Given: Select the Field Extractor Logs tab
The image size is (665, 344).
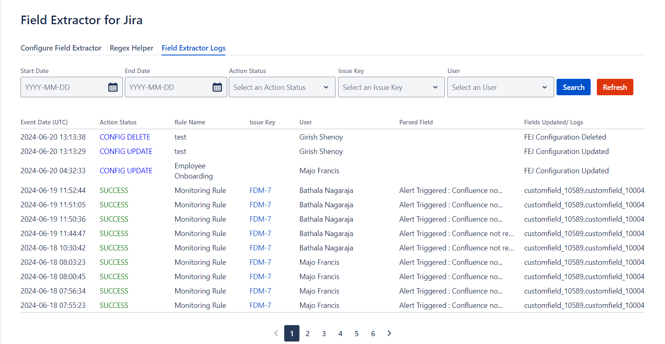Looking at the screenshot, I should coord(193,48).
